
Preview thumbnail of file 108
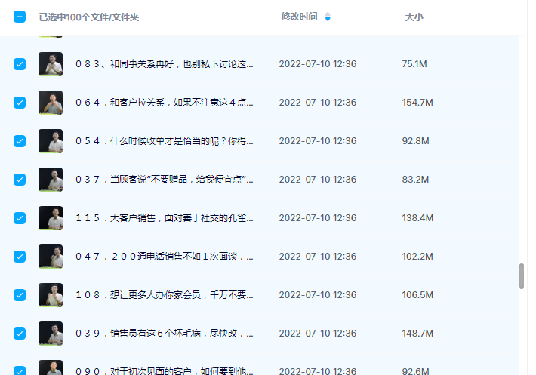51,295
